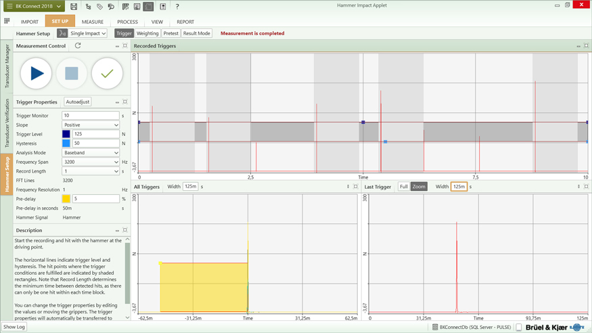The height and width of the screenshot is (333, 592).
Task: Open the Slope dropdown
Action: pyautogui.click(x=91, y=125)
